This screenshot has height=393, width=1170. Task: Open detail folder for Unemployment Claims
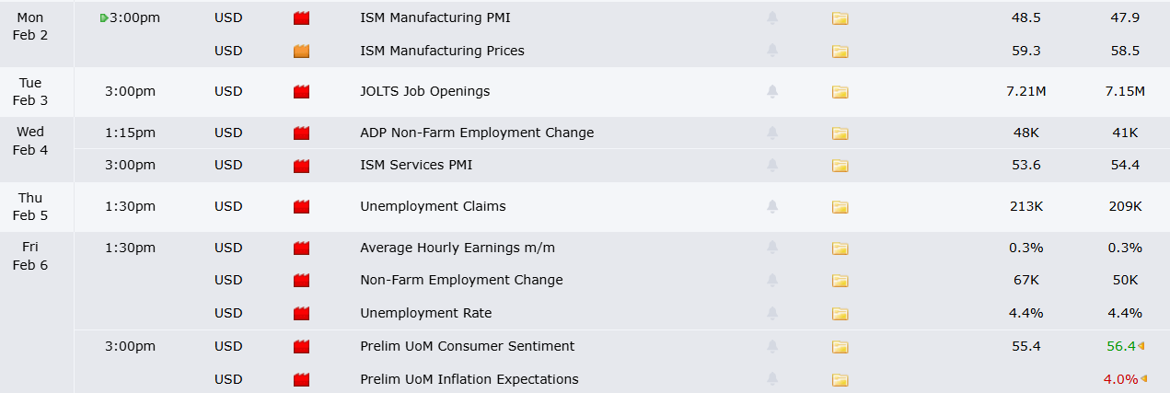[840, 207]
